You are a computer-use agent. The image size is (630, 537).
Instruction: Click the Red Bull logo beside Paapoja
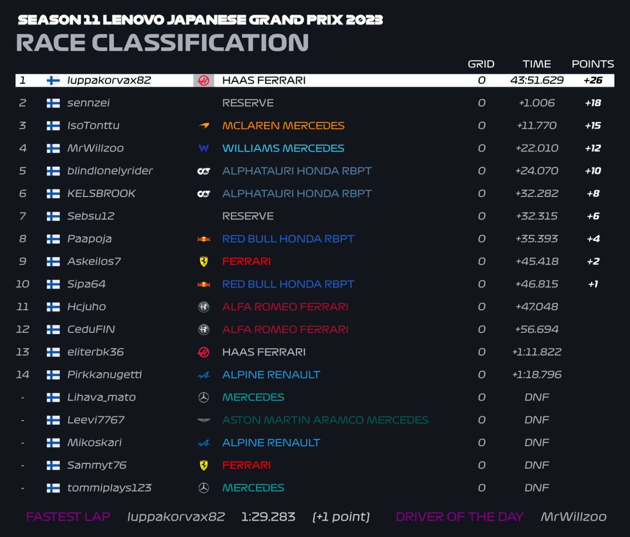click(x=204, y=239)
